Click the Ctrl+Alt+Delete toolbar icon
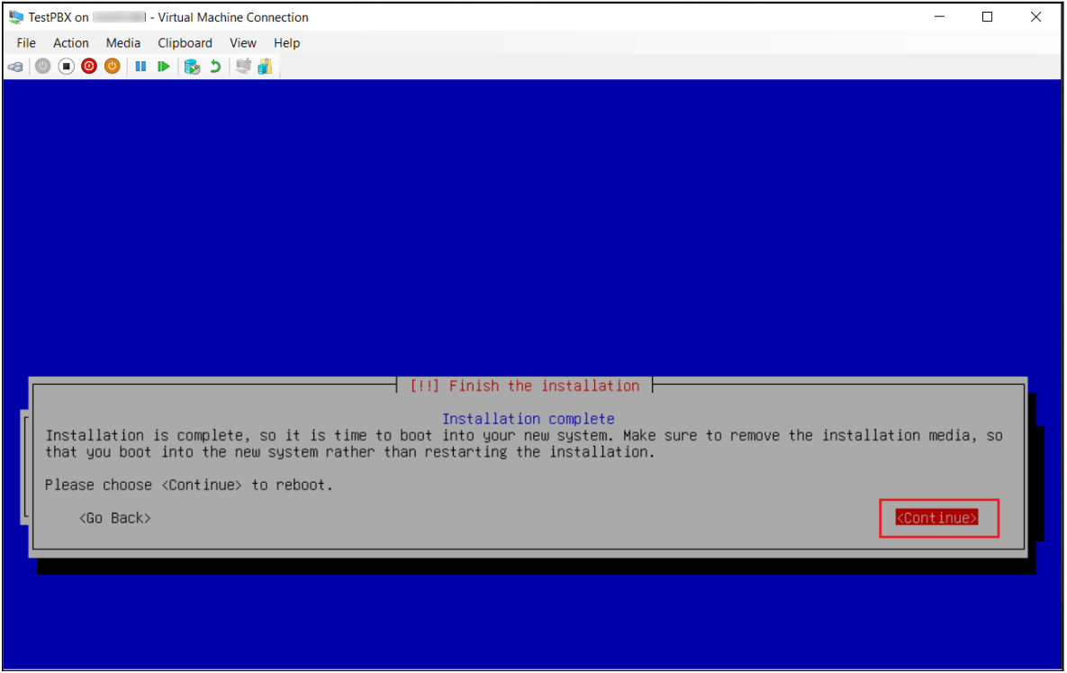Image resolution: width=1067 pixels, height=673 pixels. click(15, 67)
